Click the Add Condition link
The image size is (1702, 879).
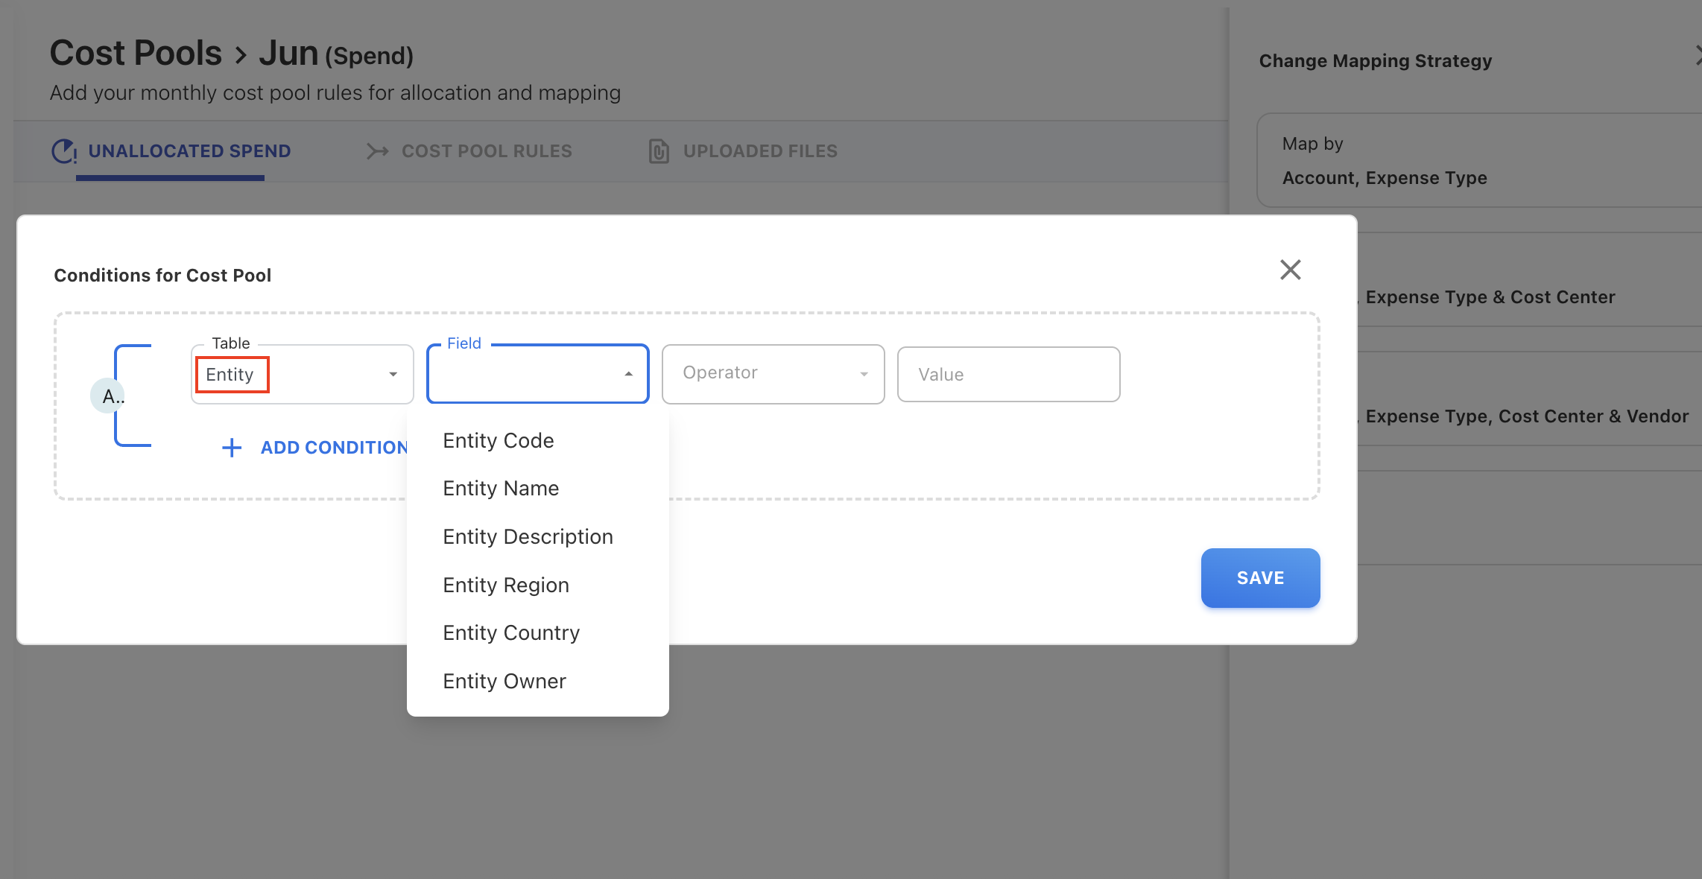[x=334, y=448]
